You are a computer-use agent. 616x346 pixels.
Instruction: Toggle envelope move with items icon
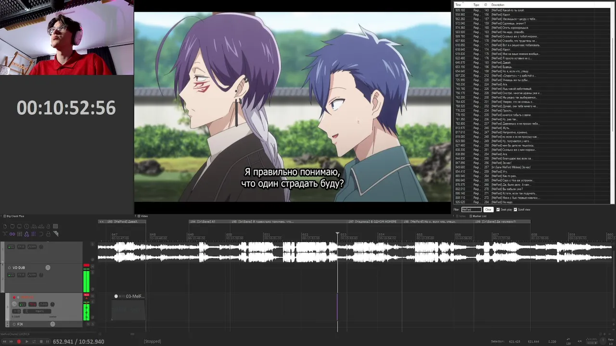tap(26, 234)
